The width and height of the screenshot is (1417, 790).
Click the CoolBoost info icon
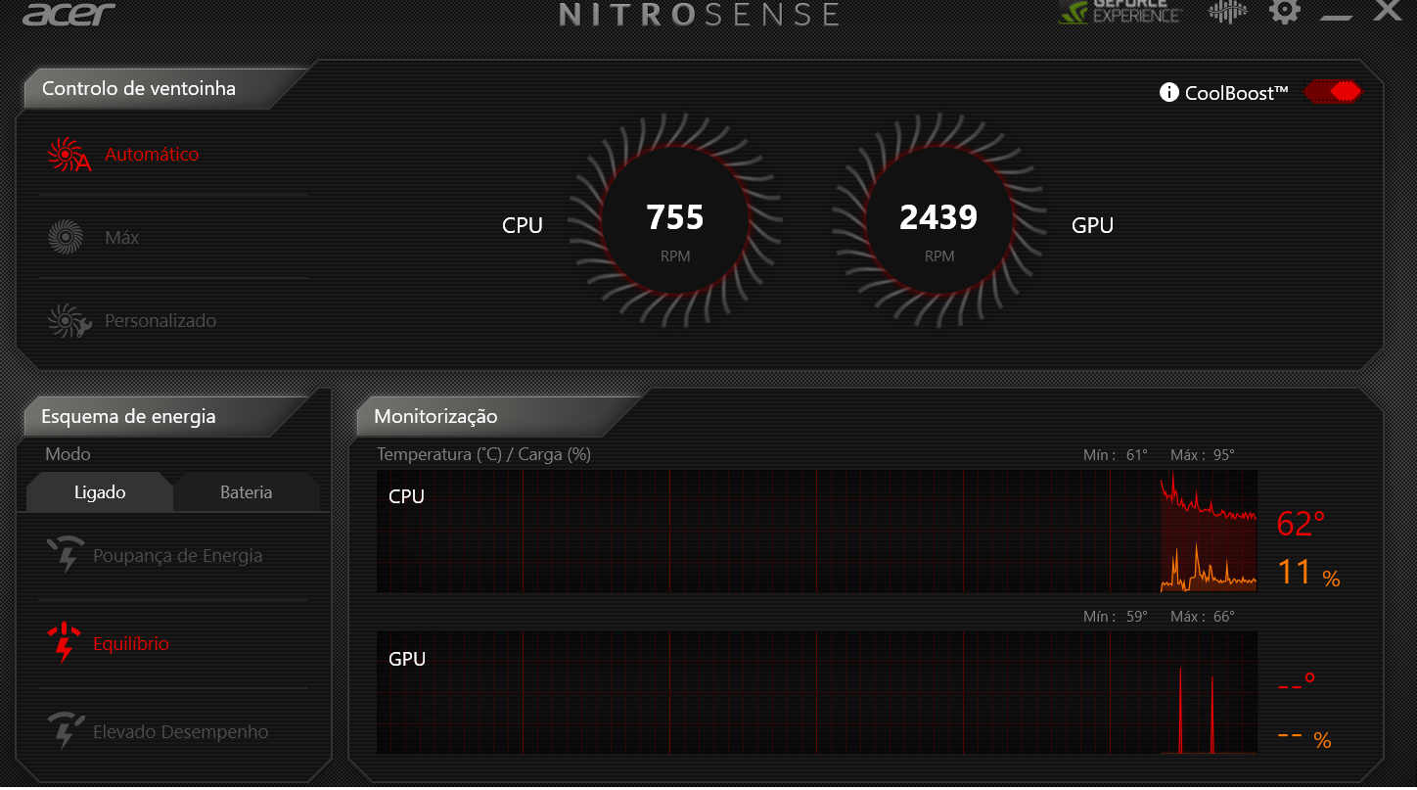click(1168, 92)
